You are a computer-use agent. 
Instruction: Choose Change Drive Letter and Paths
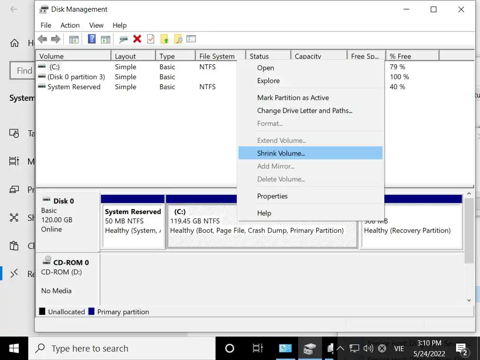[x=310, y=111]
